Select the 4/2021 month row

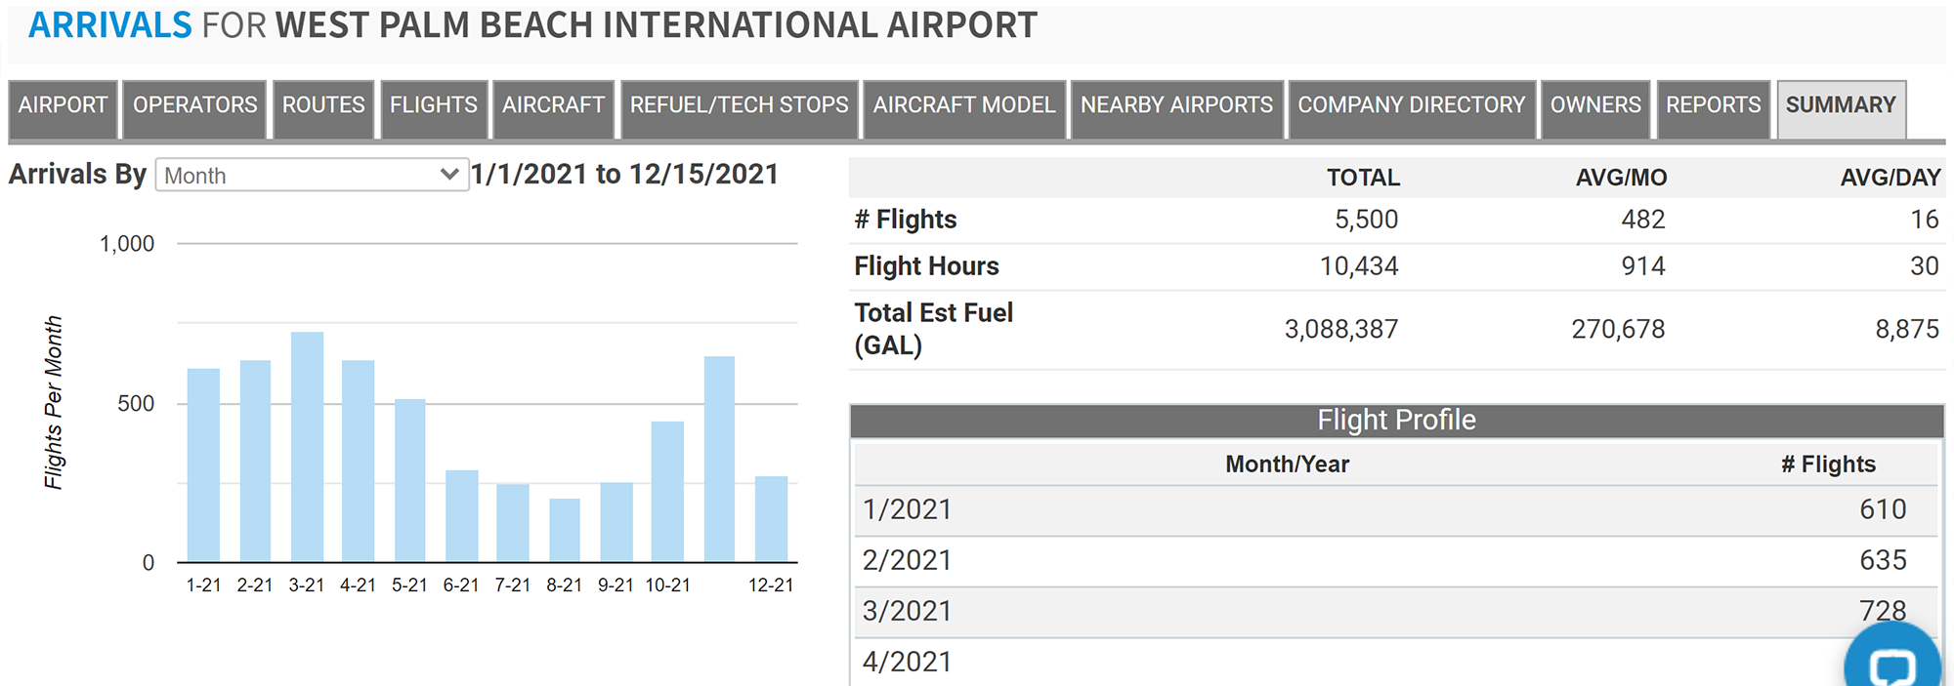(x=1396, y=663)
